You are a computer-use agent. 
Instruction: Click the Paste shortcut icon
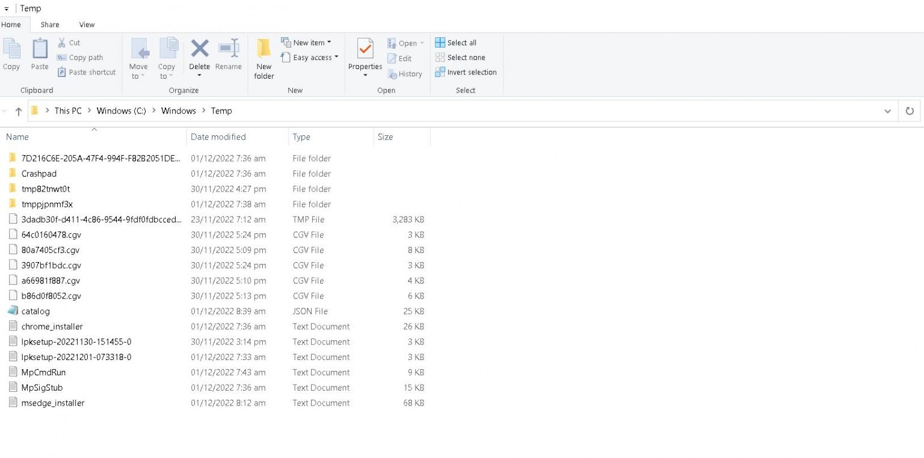pyautogui.click(x=61, y=72)
